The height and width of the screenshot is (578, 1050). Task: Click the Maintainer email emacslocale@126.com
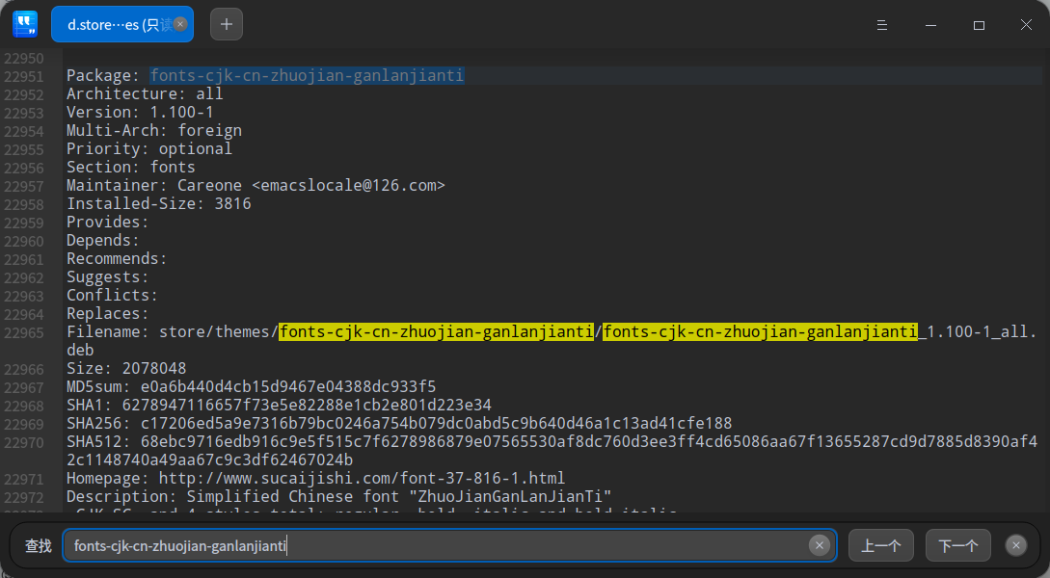coord(348,185)
